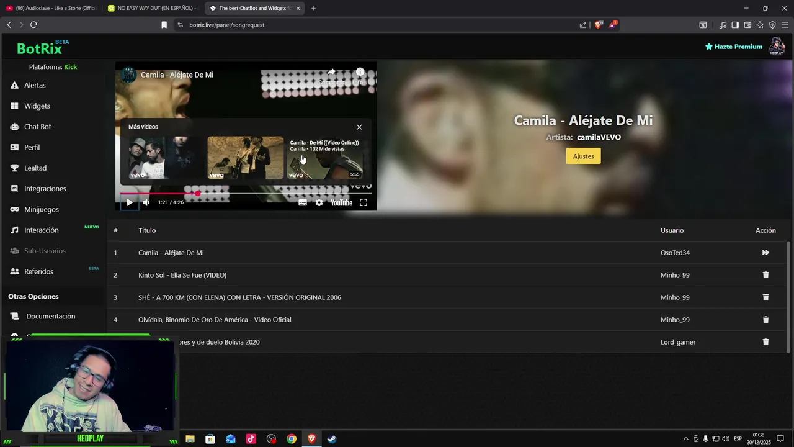Open the Perfil page
The width and height of the screenshot is (794, 447).
tap(32, 147)
